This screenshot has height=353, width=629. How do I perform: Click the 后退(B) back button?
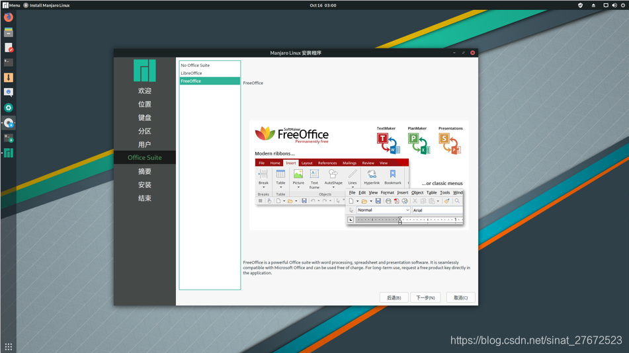coord(394,297)
